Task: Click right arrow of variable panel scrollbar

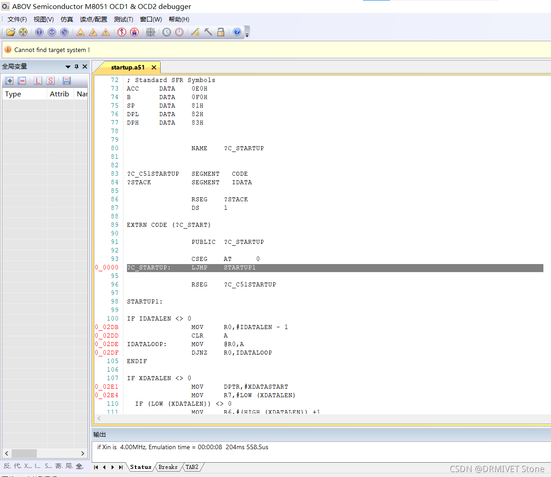Action: 83,453
